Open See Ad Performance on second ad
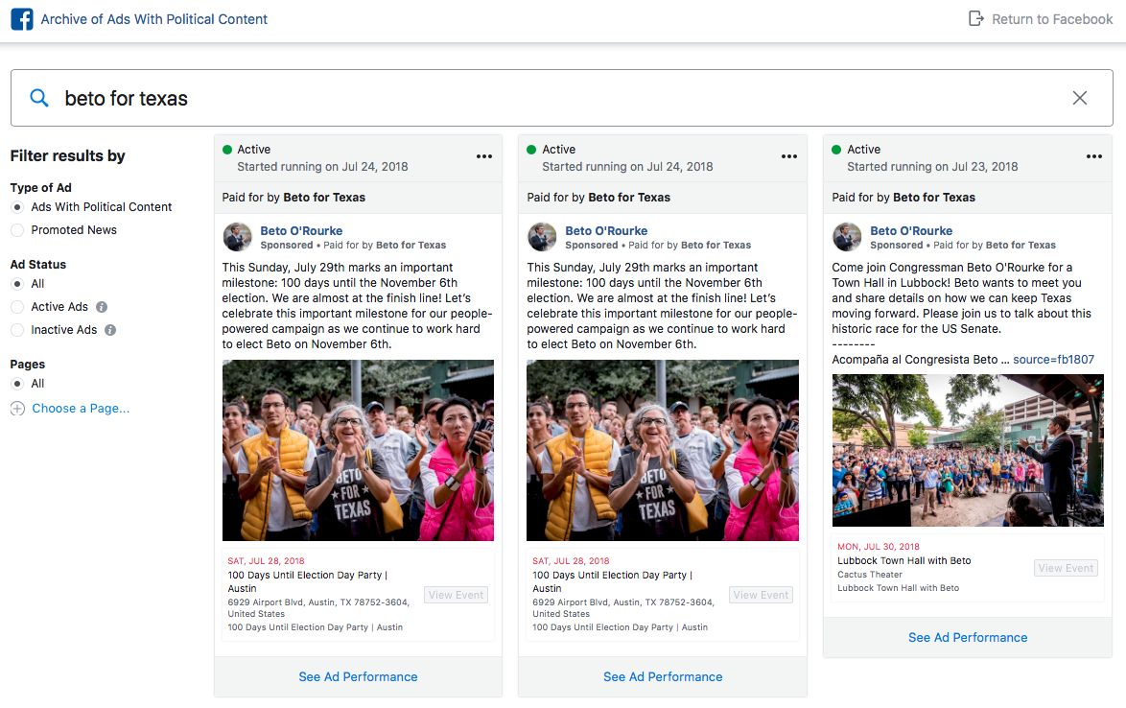This screenshot has height=708, width=1126. pos(663,677)
